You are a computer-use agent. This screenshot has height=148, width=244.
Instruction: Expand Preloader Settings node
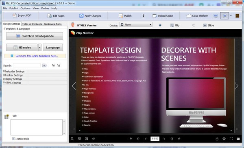coord(4,71)
